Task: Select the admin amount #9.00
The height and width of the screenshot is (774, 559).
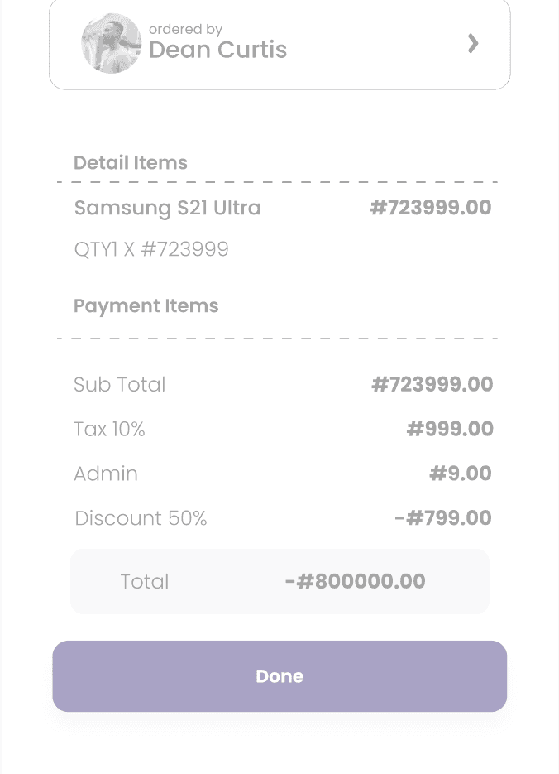Action: click(x=461, y=474)
